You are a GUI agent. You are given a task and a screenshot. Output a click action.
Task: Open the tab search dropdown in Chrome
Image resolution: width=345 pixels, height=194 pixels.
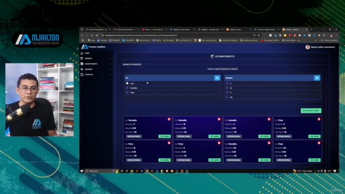pos(82,30)
